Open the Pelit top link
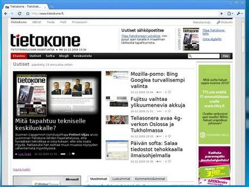Viewport: 249px width, 187px height. click(x=63, y=22)
